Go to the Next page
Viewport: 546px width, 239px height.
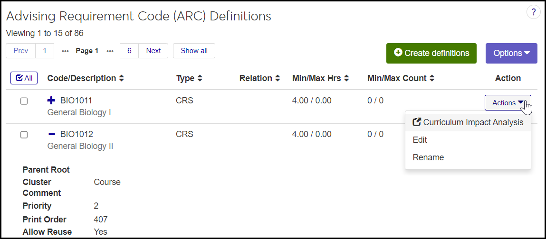coord(153,51)
